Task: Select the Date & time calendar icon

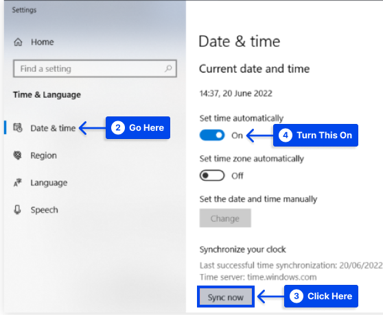Action: tap(18, 127)
